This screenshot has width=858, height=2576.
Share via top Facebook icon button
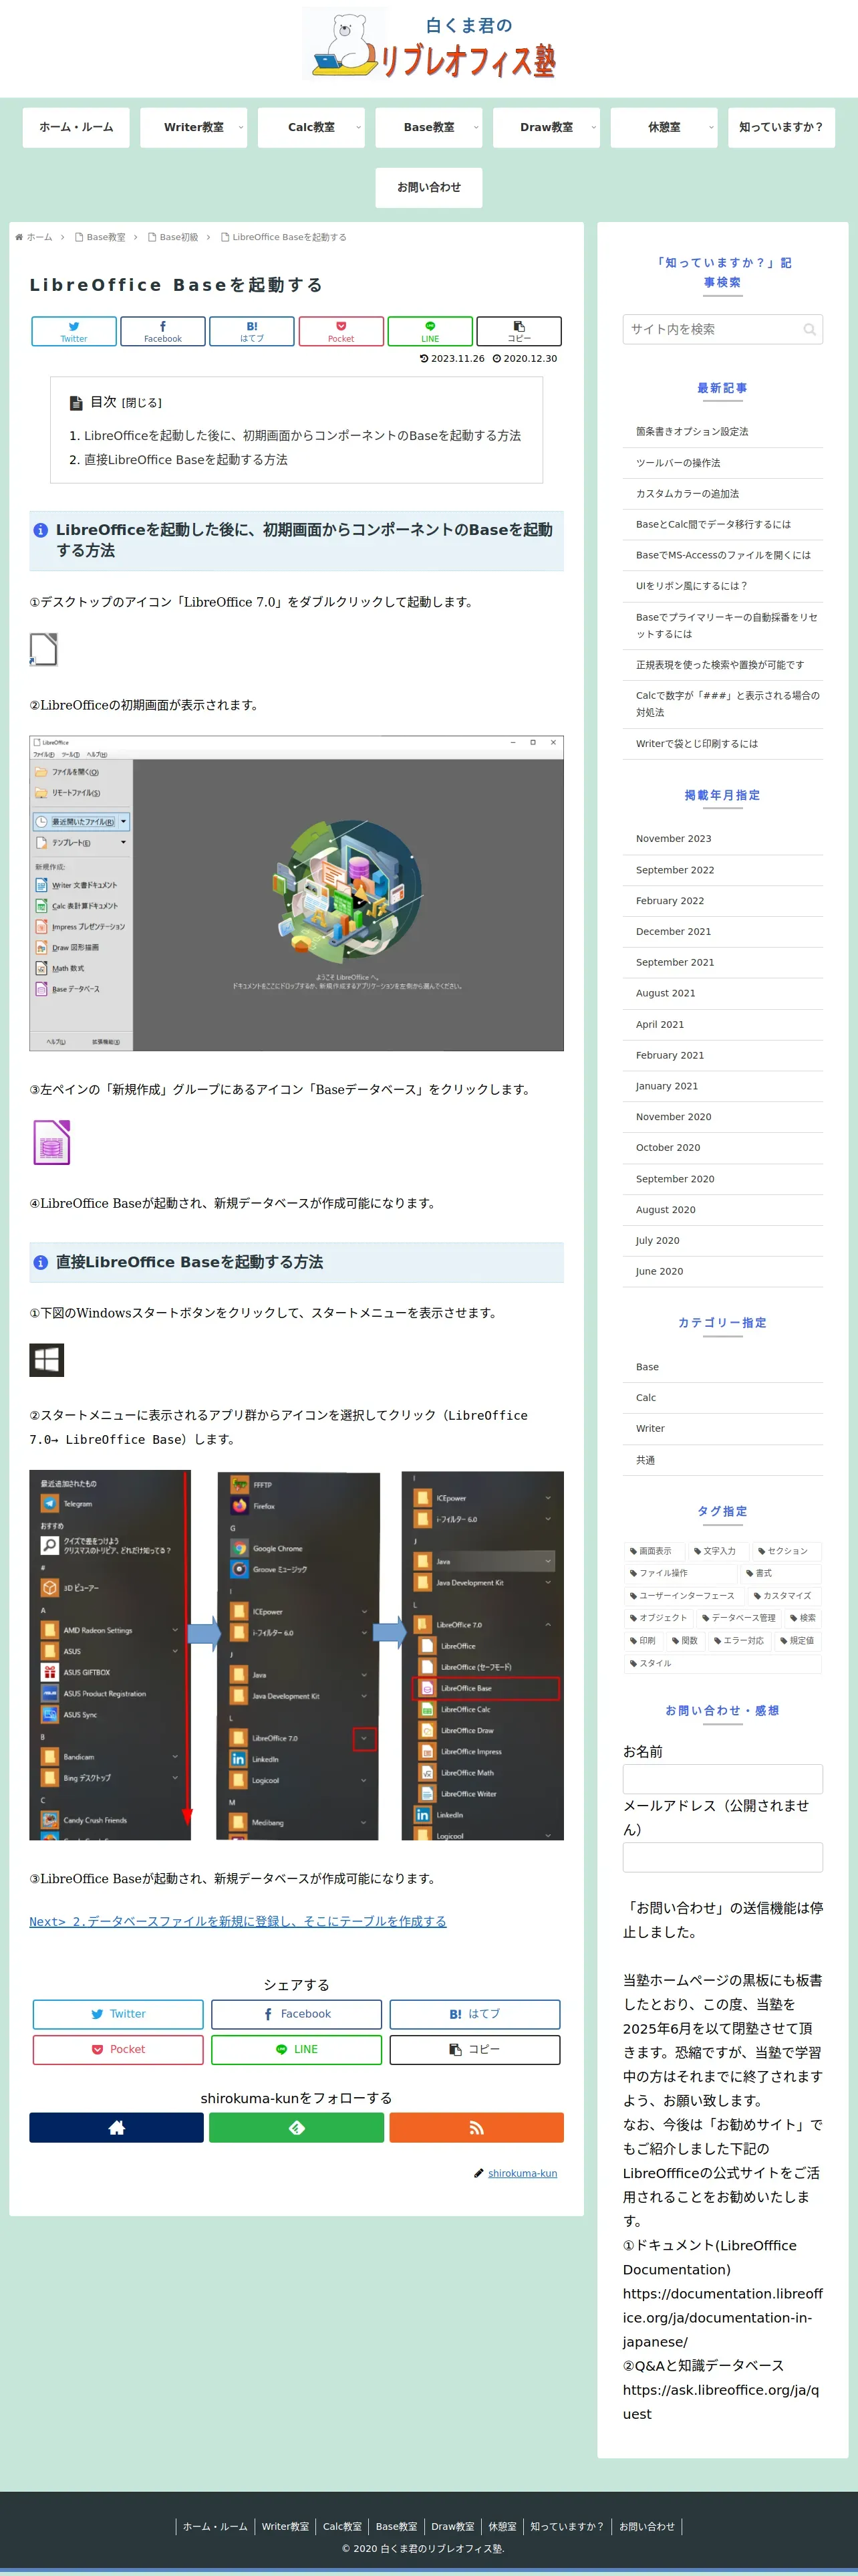coord(163,331)
